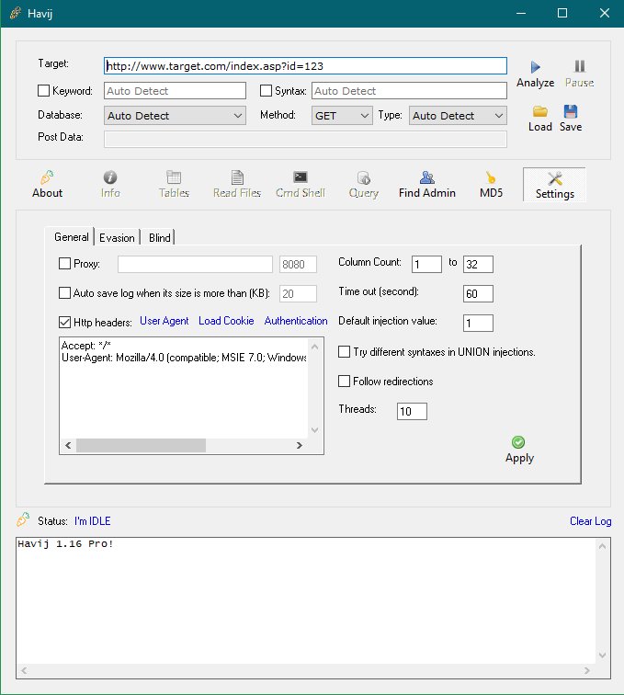The image size is (624, 695).
Task: Enable the Follow redirections checkbox
Action: (x=344, y=381)
